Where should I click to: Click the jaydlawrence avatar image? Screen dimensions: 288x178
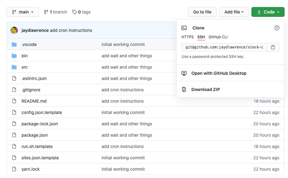pos(14,30)
